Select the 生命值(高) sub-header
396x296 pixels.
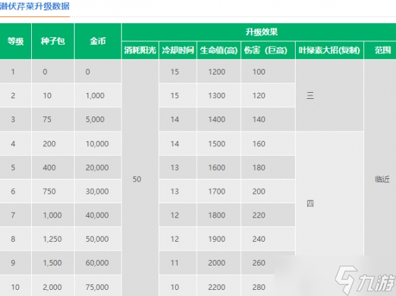coord(219,50)
